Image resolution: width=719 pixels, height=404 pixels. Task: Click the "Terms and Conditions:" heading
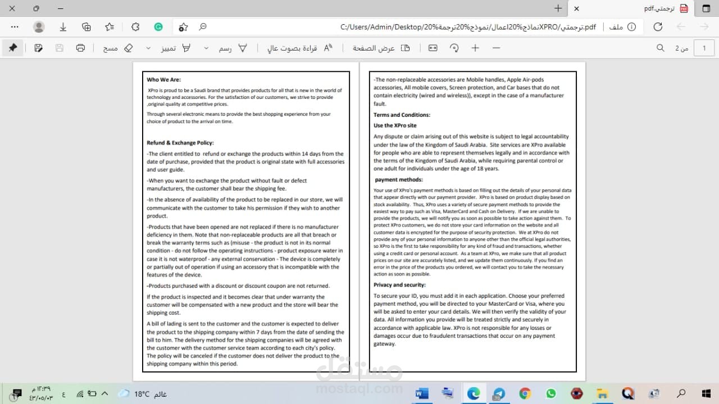(402, 115)
